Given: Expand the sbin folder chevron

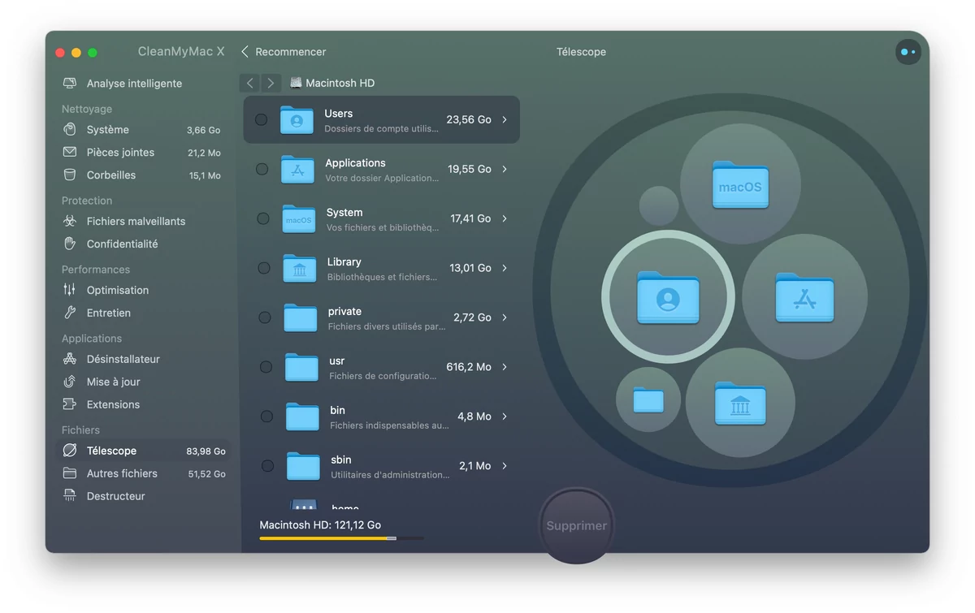Looking at the screenshot, I should (x=505, y=467).
